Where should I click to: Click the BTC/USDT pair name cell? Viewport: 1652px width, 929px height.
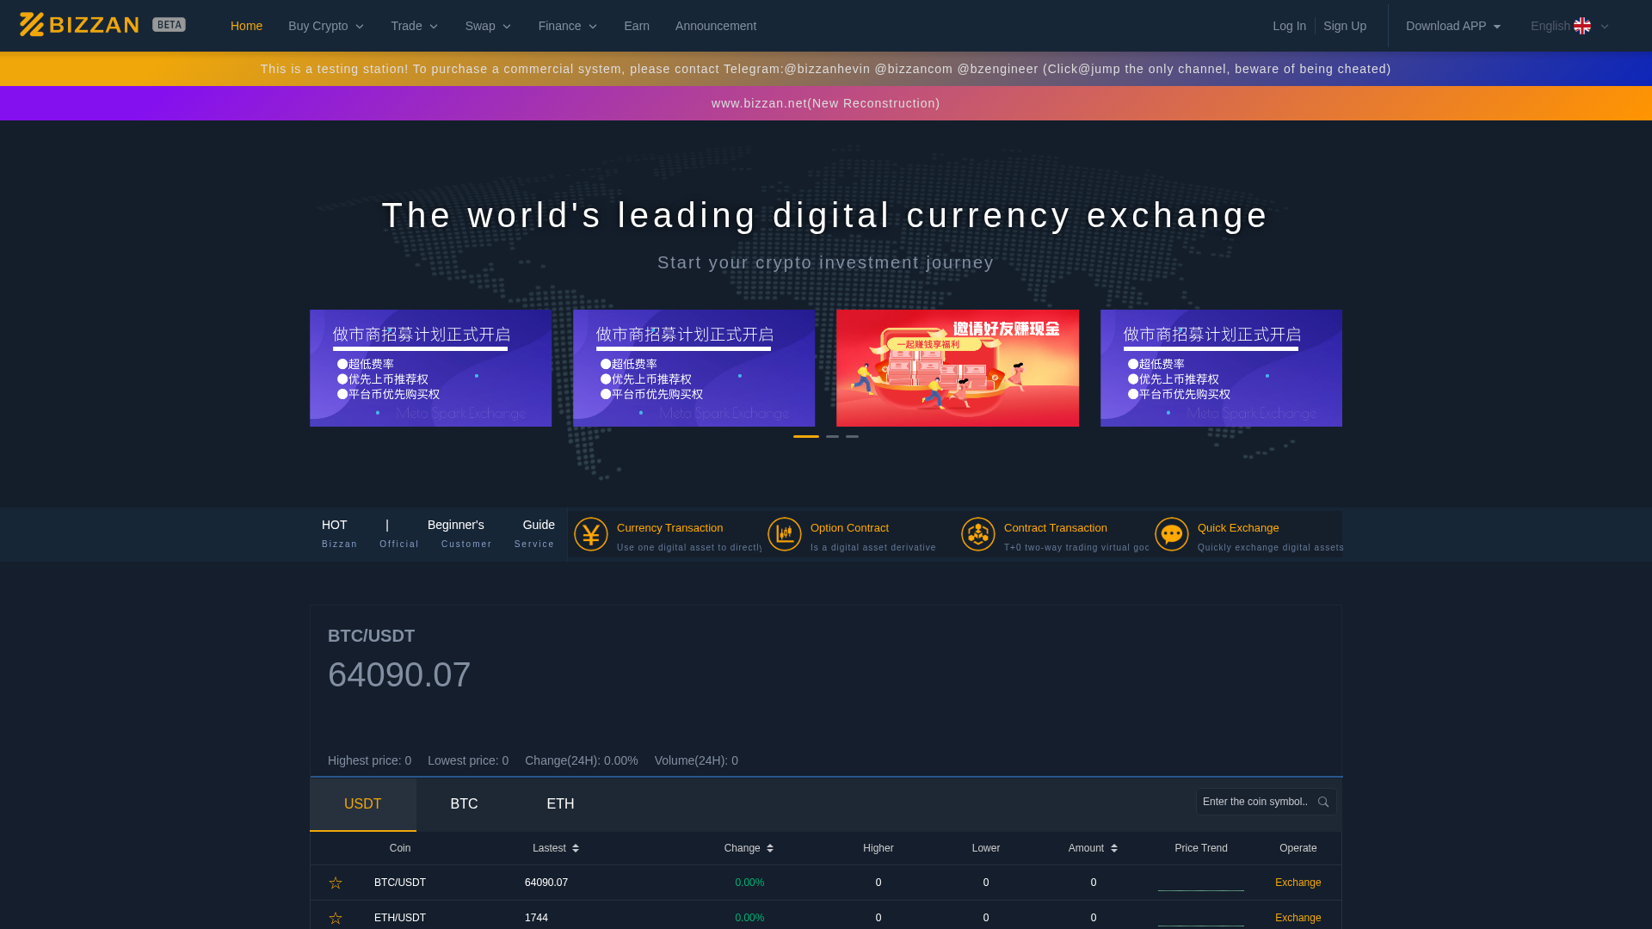point(400,883)
